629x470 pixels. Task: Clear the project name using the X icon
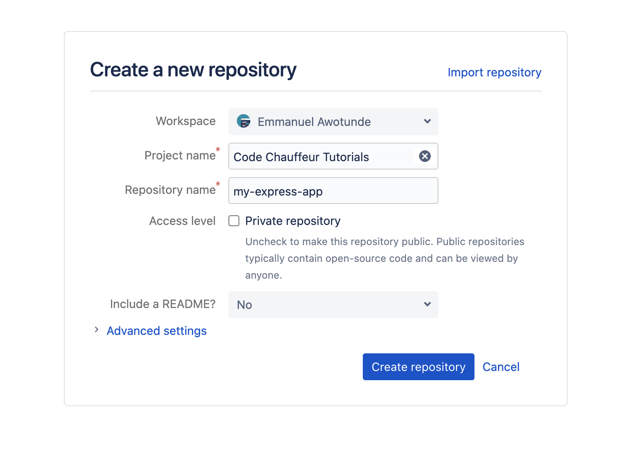click(425, 156)
